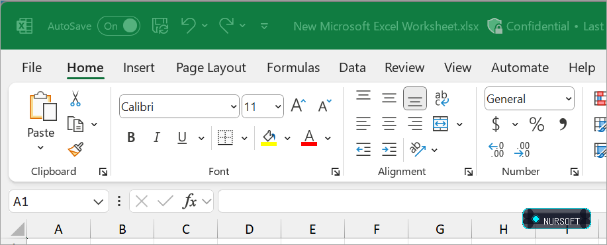This screenshot has height=245, width=607.
Task: Toggle Italic formatting
Action: 156,137
